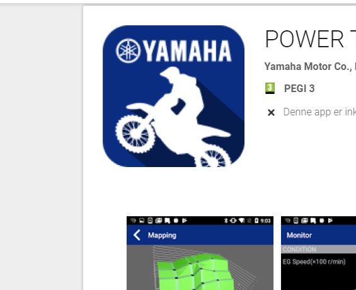
Task: Click the green PEGI 3 rating badge
Action: point(270,88)
